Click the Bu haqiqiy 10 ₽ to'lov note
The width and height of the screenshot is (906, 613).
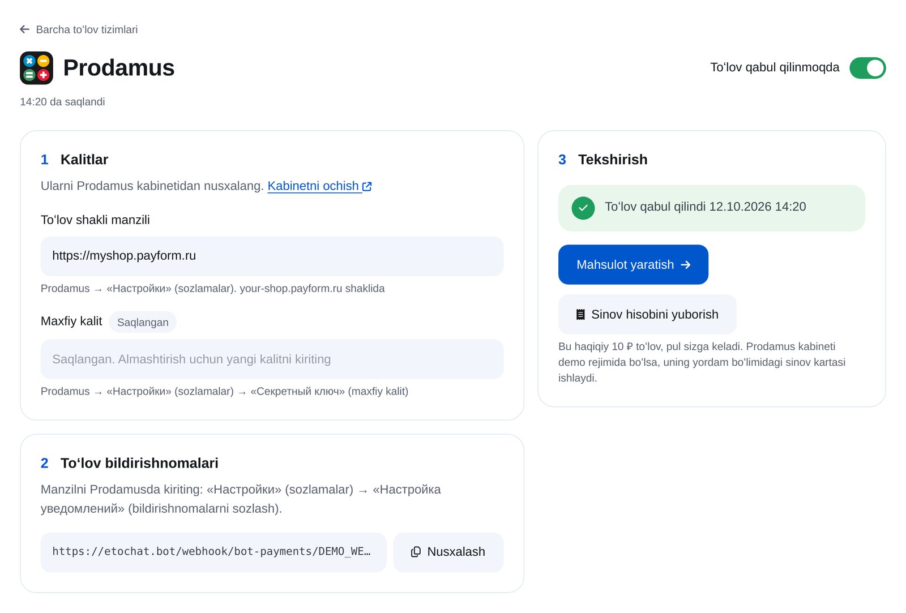tap(702, 362)
